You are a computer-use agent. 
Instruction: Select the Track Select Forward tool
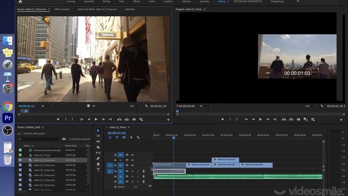coord(98,136)
